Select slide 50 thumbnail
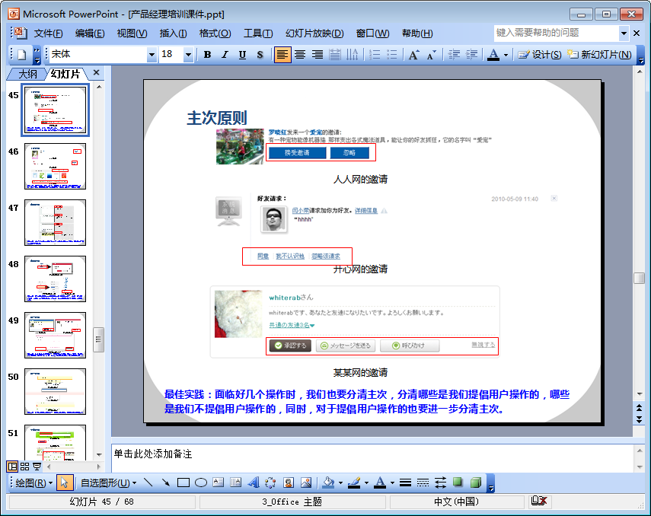Viewport: 651px width, 516px height. coord(56,391)
